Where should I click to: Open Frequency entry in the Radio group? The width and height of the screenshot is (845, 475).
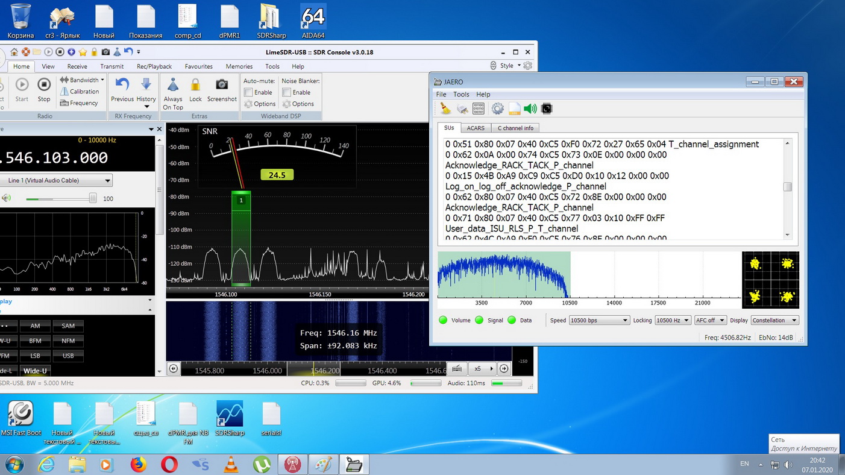coord(79,103)
